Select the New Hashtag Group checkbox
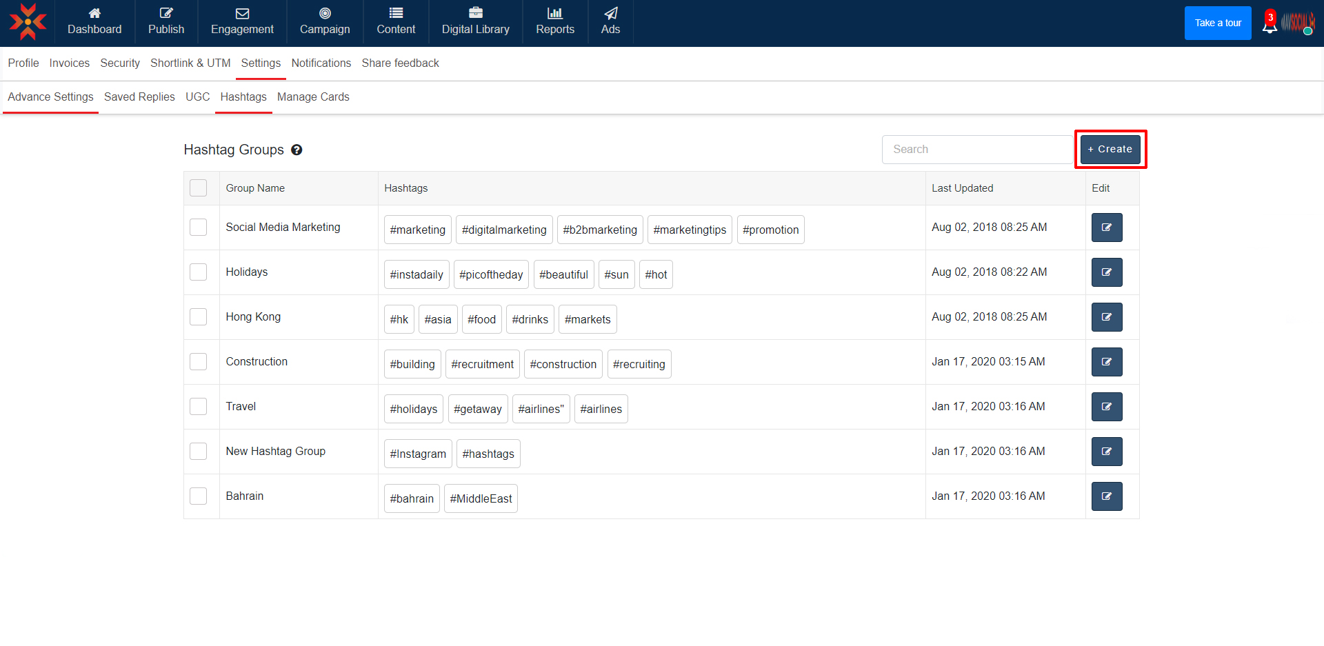The height and width of the screenshot is (646, 1324). (x=199, y=452)
